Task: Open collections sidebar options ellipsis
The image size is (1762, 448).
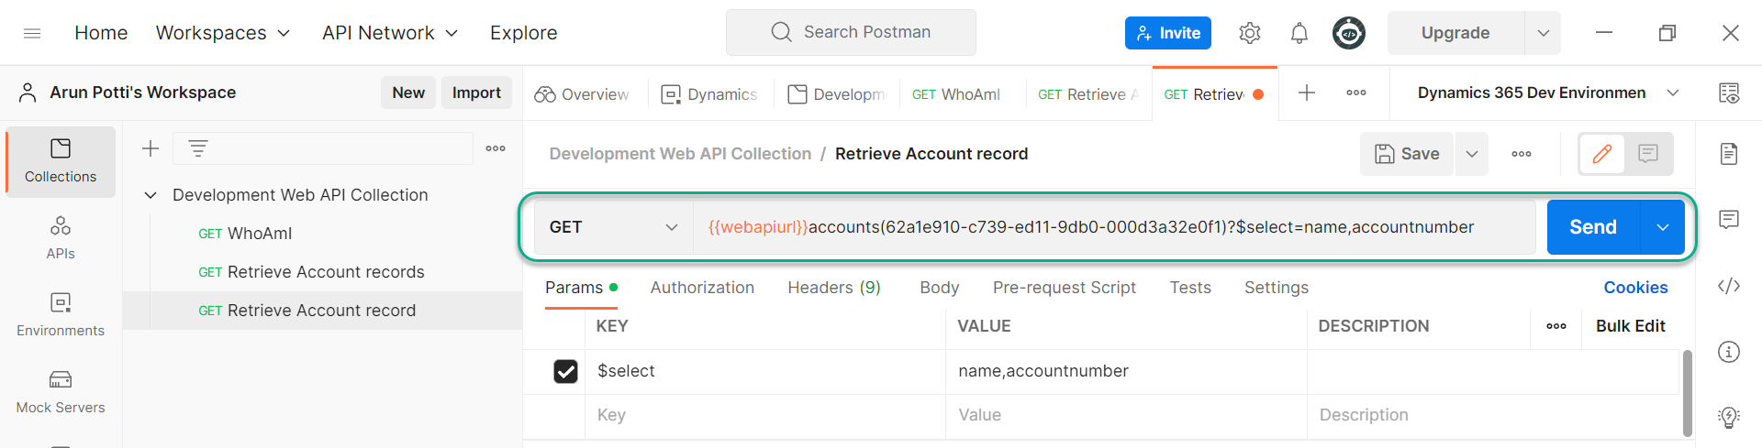Action: (x=496, y=148)
